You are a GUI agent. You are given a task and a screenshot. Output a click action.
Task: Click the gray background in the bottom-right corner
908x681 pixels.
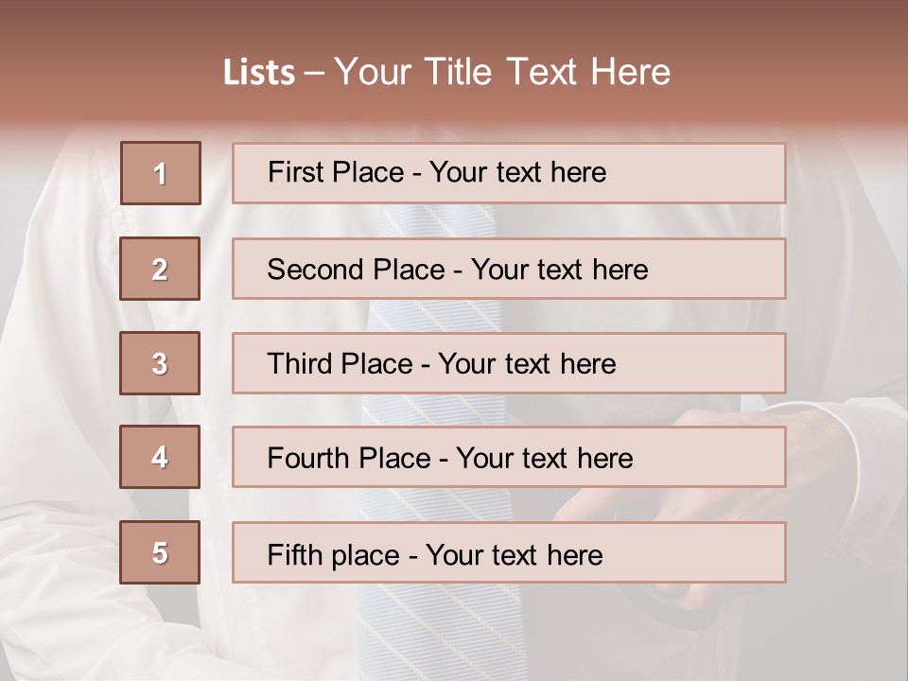tap(851, 643)
